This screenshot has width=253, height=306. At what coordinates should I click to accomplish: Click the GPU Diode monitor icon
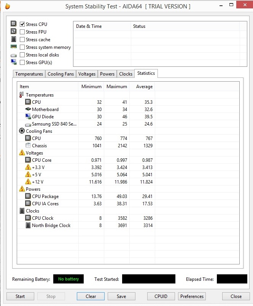(x=28, y=116)
